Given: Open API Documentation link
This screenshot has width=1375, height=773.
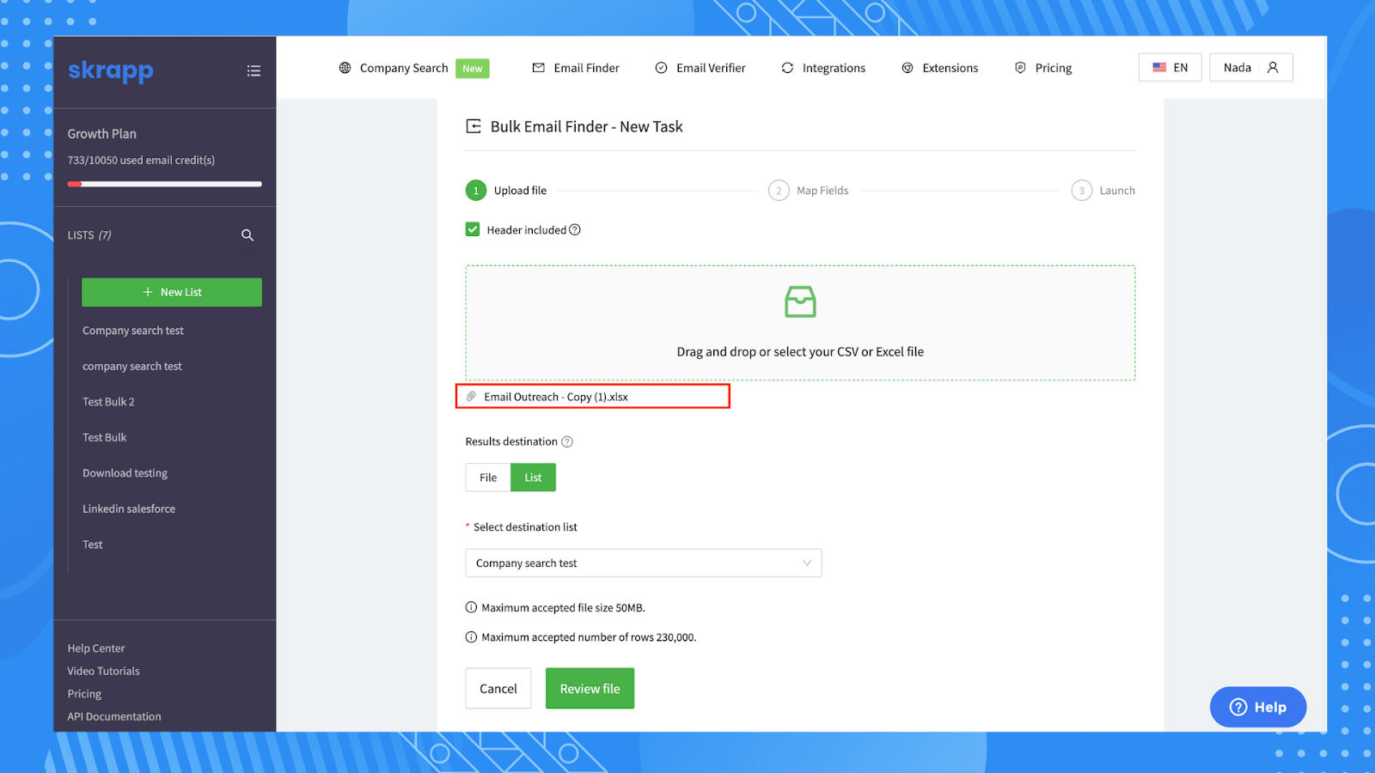Looking at the screenshot, I should click(x=114, y=717).
